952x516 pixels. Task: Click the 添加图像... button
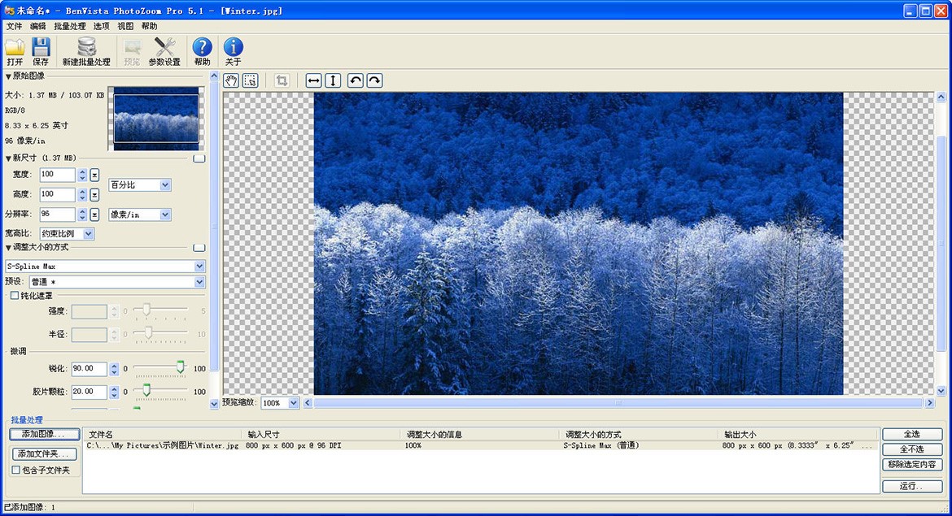[x=44, y=434]
